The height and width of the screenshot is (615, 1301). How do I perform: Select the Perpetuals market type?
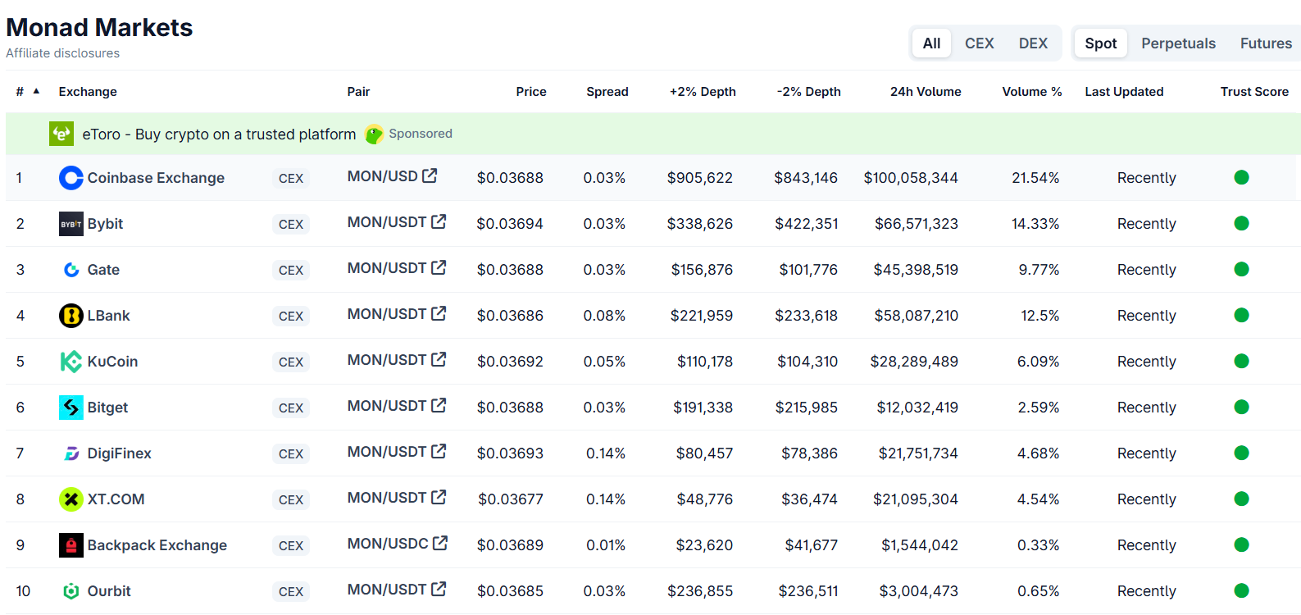pyautogui.click(x=1178, y=43)
